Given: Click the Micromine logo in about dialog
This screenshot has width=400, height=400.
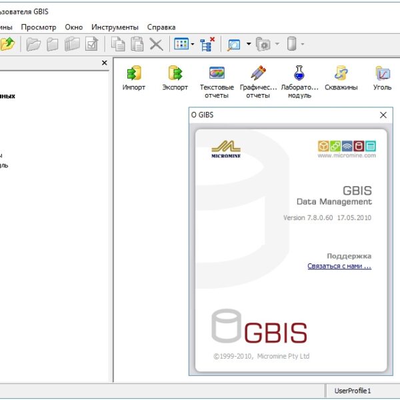Looking at the screenshot, I should [226, 149].
